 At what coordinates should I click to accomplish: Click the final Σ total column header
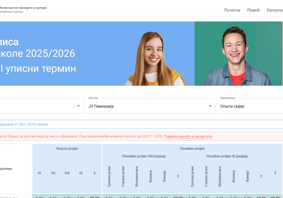[x=275, y=173]
